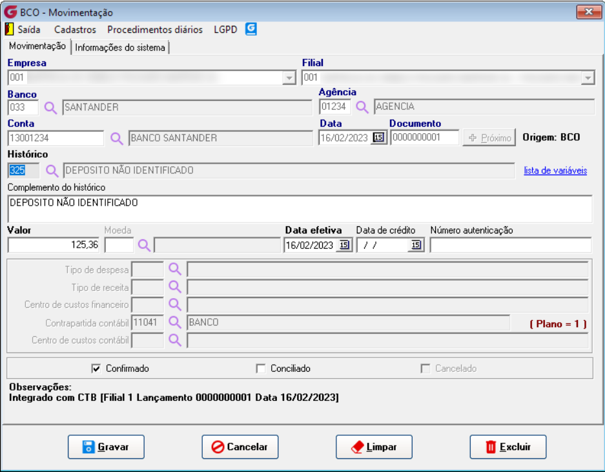Click the Centro de custos contábil code field
Screen dimensions: 605x472
[x=147, y=340]
